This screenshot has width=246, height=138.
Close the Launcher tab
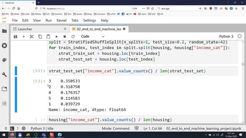[65, 29]
